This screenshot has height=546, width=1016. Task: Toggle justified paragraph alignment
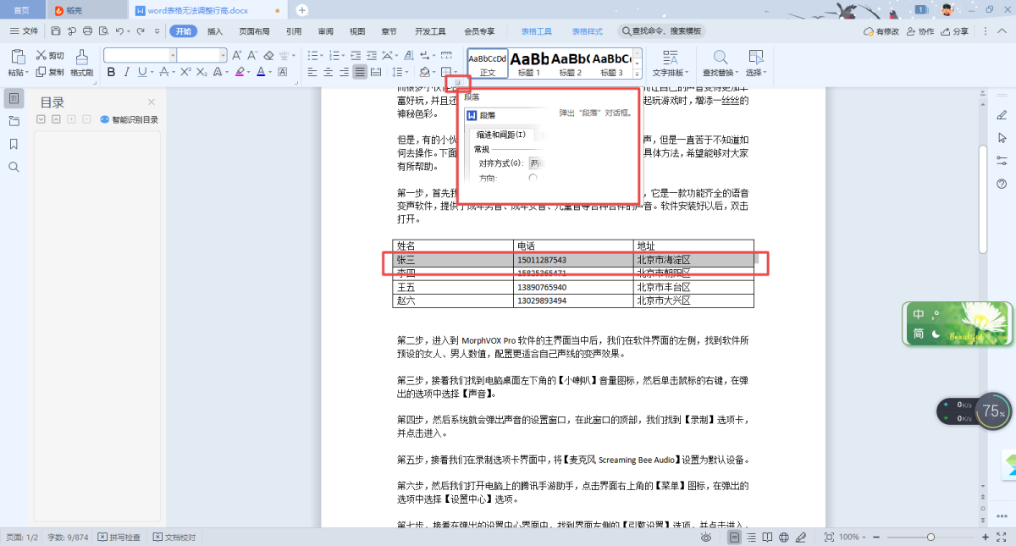point(362,72)
